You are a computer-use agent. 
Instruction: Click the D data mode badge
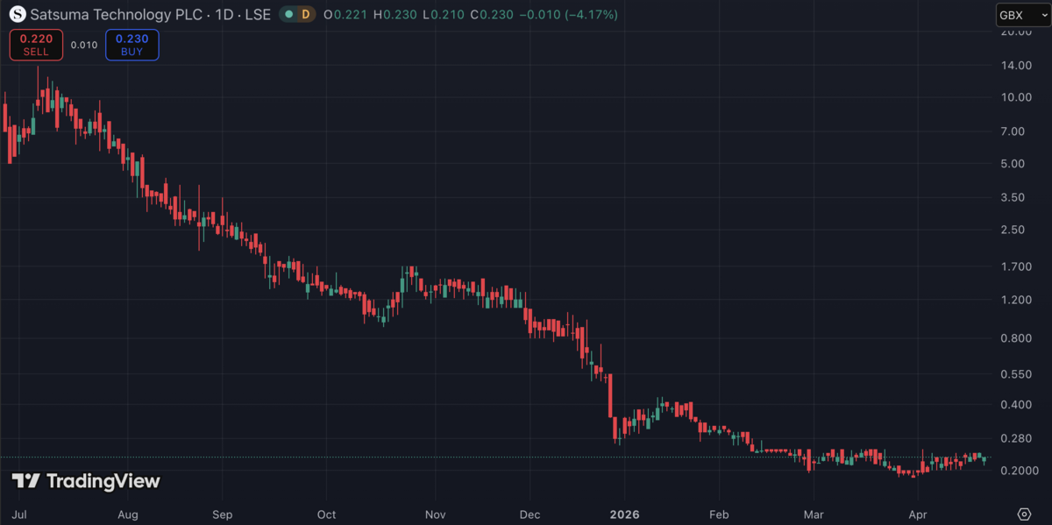click(x=305, y=15)
